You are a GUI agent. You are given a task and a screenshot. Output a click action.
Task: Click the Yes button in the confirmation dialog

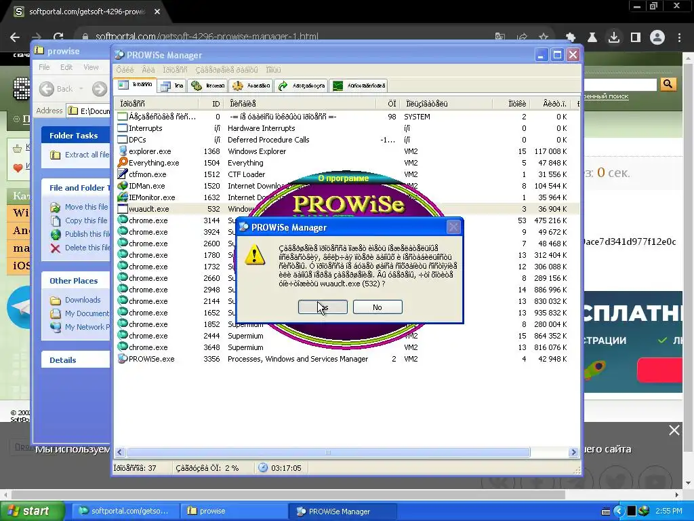(323, 307)
